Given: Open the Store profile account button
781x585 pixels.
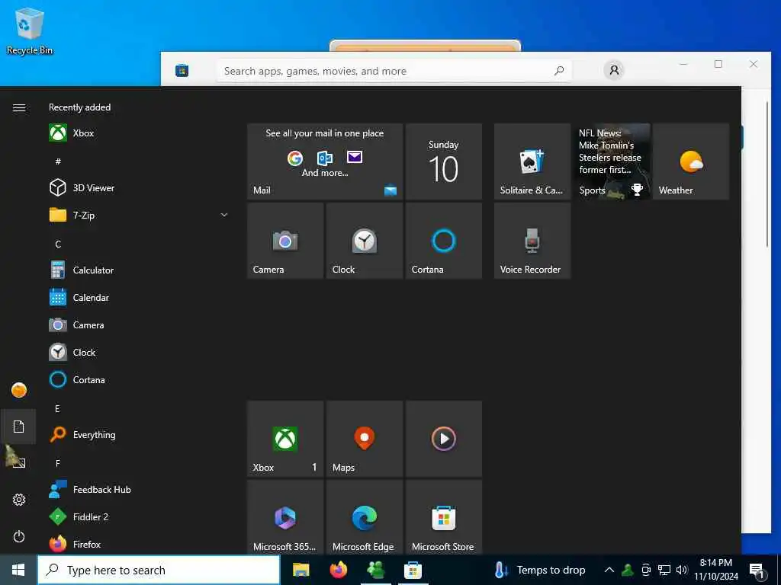Looking at the screenshot, I should [614, 70].
